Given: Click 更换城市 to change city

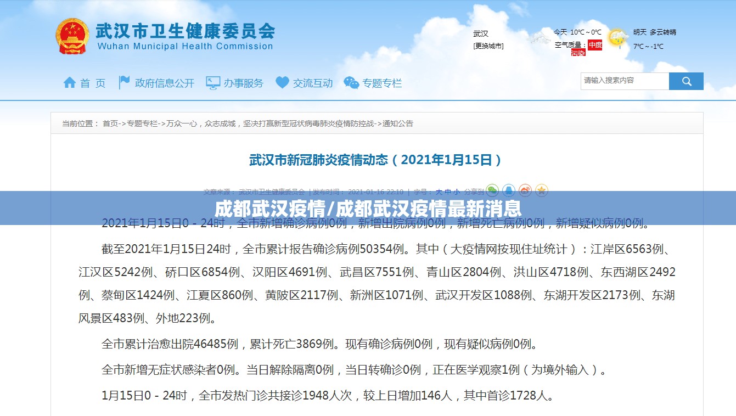Looking at the screenshot, I should coord(488,46).
